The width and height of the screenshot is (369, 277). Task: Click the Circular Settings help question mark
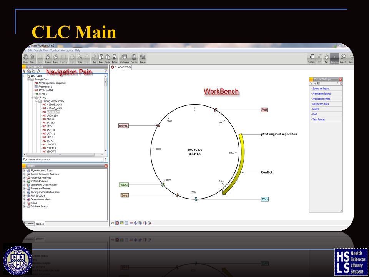tap(337, 83)
